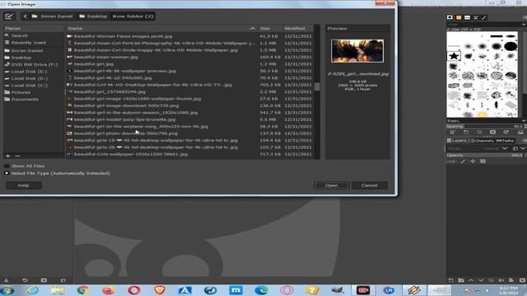Switch to the Paths tab

505,141
